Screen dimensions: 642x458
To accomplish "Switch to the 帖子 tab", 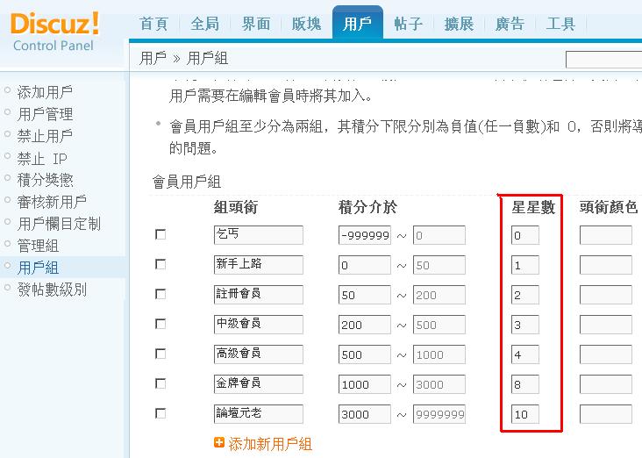I will click(x=409, y=24).
